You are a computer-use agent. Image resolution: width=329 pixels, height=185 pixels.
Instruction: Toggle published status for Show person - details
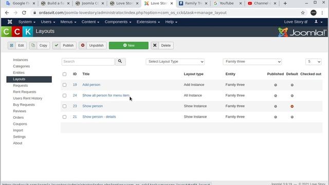[276, 117]
